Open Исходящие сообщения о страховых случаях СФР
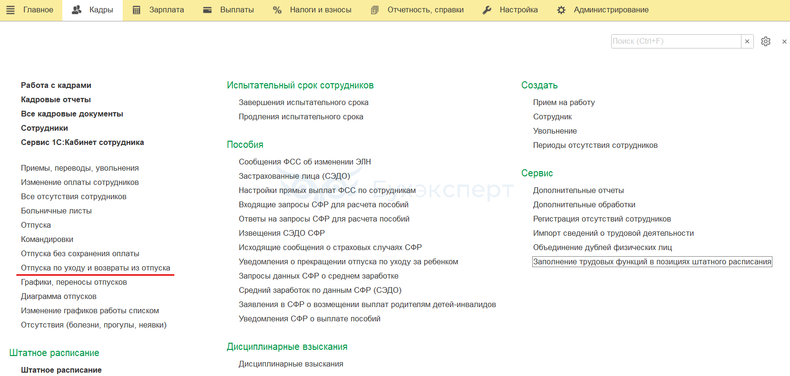The width and height of the screenshot is (790, 376). coord(330,248)
